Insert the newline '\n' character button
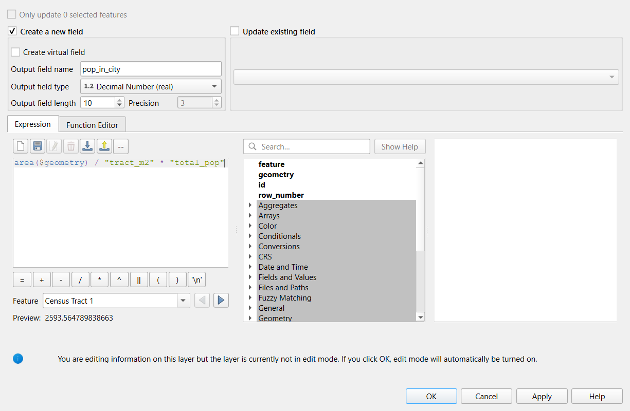Screen dimensions: 630x411 (197, 280)
